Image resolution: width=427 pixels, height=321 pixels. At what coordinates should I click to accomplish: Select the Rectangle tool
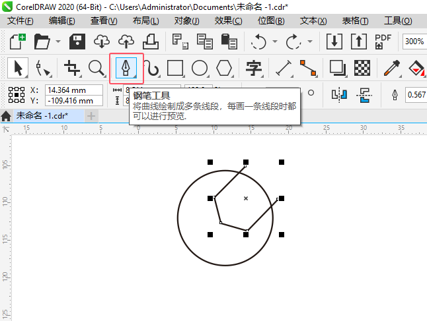click(x=175, y=68)
